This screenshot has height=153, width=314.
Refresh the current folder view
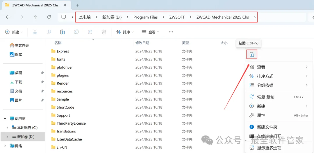point(49,17)
